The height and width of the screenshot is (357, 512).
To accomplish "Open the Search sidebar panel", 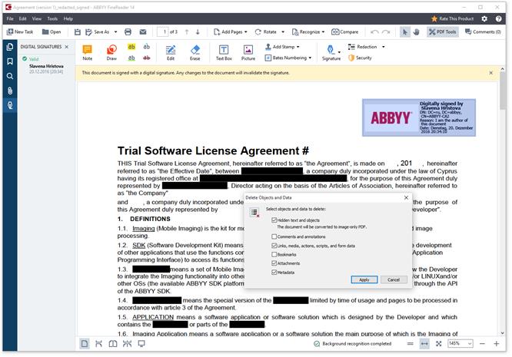I will click(10, 76).
